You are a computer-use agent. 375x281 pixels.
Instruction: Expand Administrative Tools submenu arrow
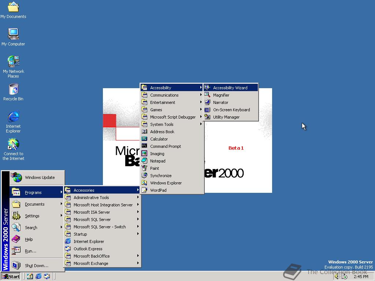click(138, 197)
